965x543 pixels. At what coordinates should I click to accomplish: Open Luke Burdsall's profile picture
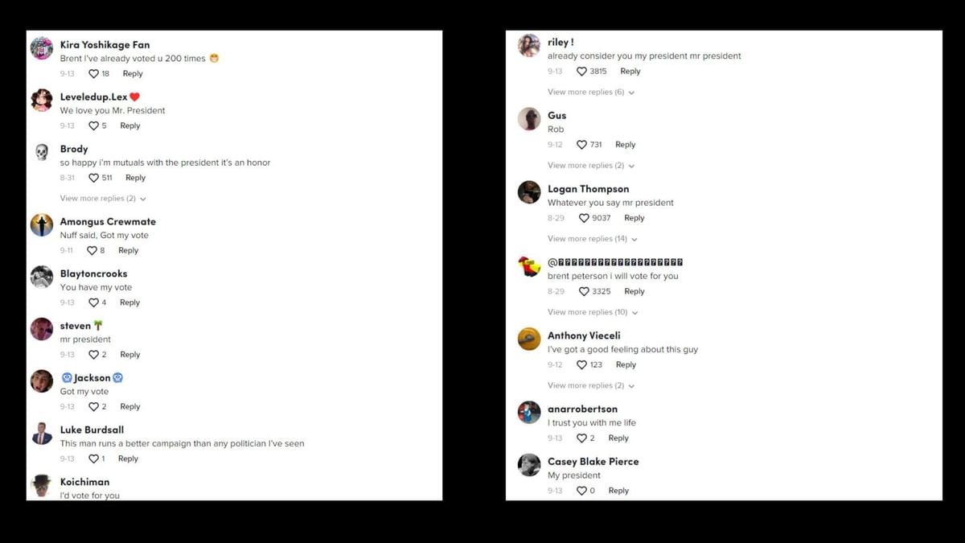(42, 434)
